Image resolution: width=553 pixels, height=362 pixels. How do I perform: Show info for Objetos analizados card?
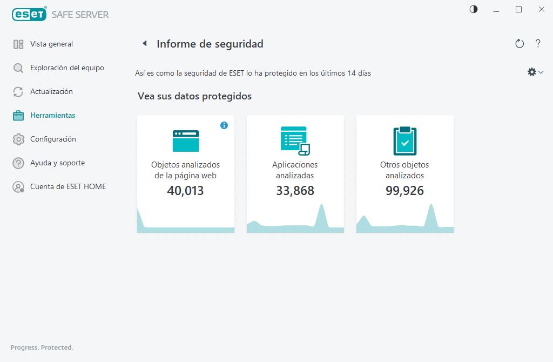pyautogui.click(x=224, y=125)
